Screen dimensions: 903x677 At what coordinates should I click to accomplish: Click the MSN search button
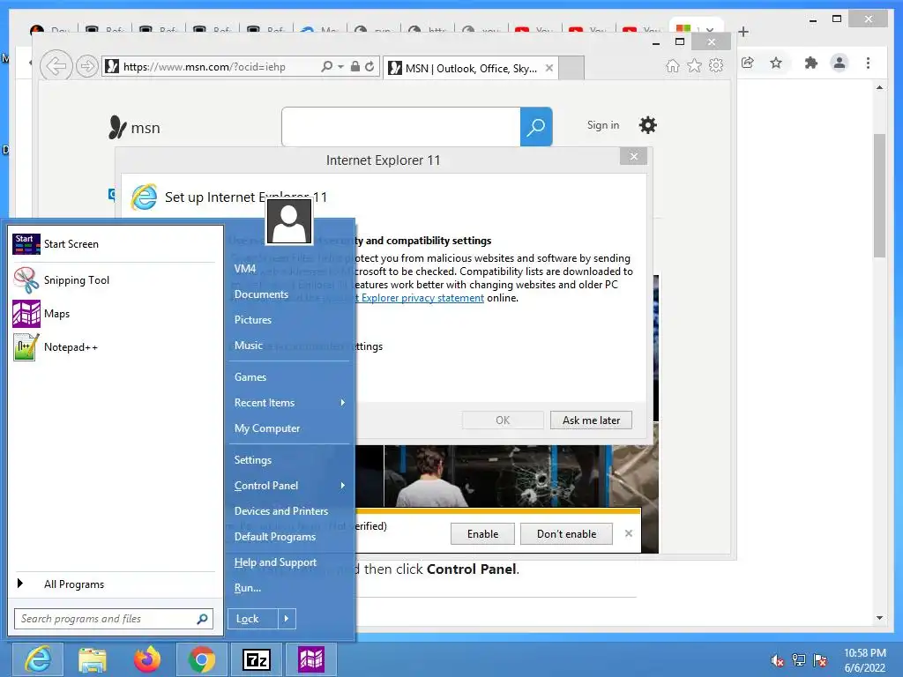536,127
